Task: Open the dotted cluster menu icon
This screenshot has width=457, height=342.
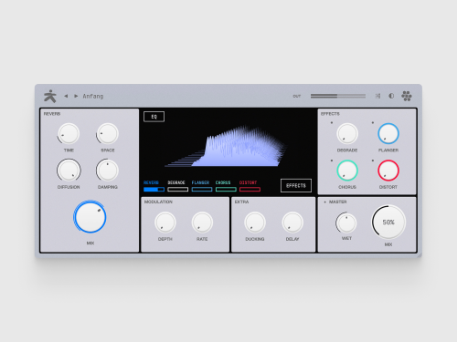Action: (x=407, y=96)
